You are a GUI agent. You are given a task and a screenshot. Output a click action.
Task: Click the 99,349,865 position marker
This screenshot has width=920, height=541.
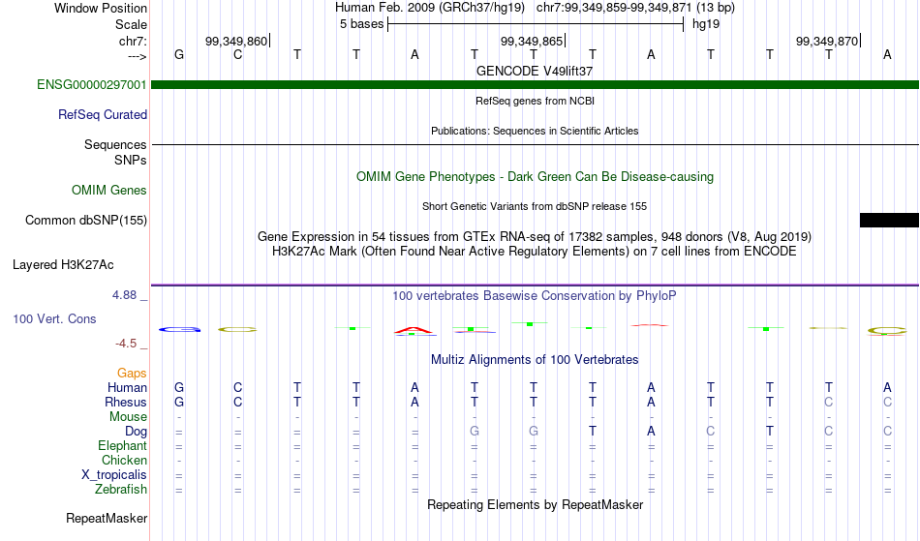pos(532,41)
